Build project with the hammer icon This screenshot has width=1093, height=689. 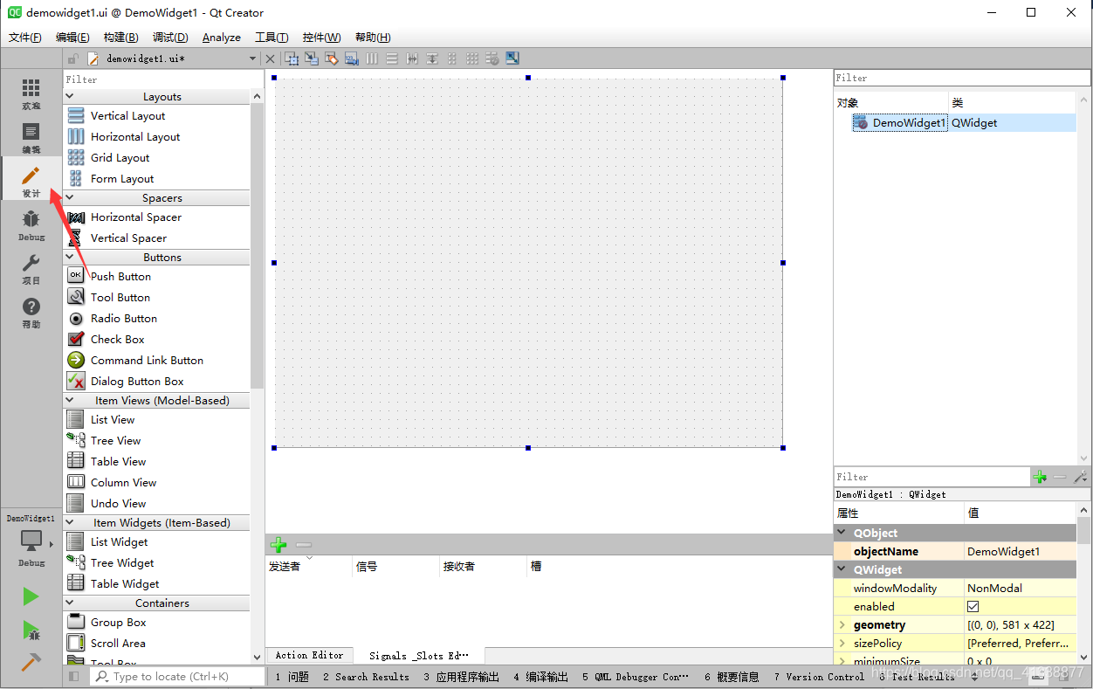tap(31, 662)
